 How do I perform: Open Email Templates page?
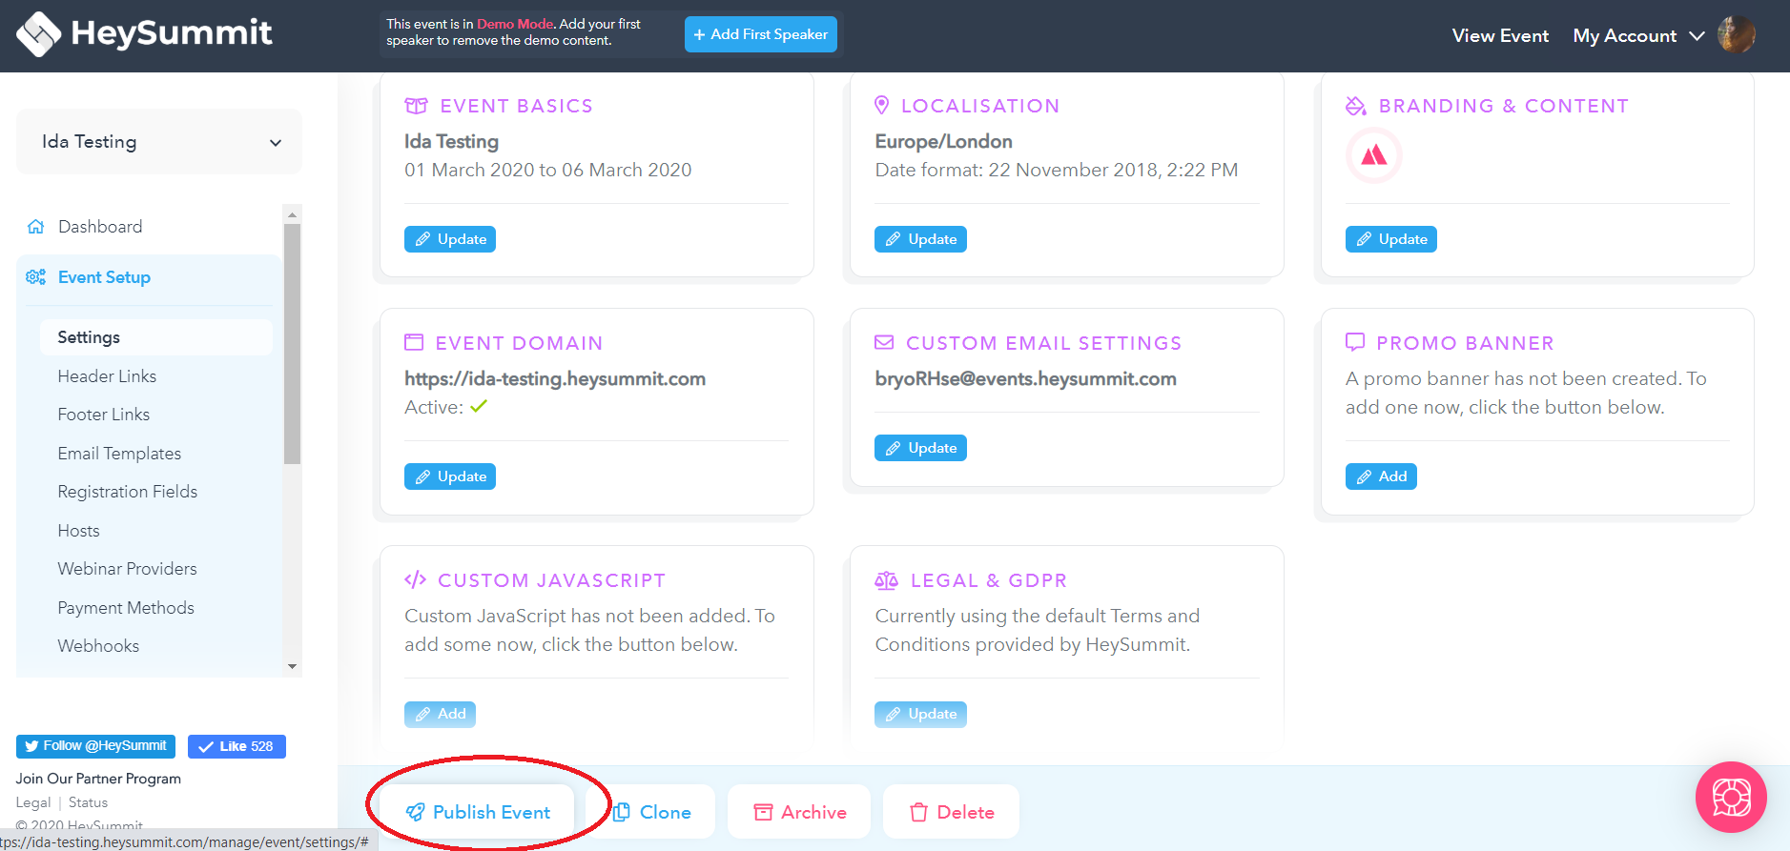tap(119, 454)
